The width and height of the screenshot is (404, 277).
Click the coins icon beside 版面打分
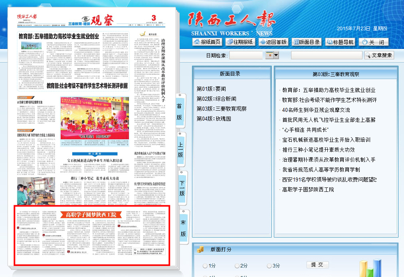pos(200,250)
